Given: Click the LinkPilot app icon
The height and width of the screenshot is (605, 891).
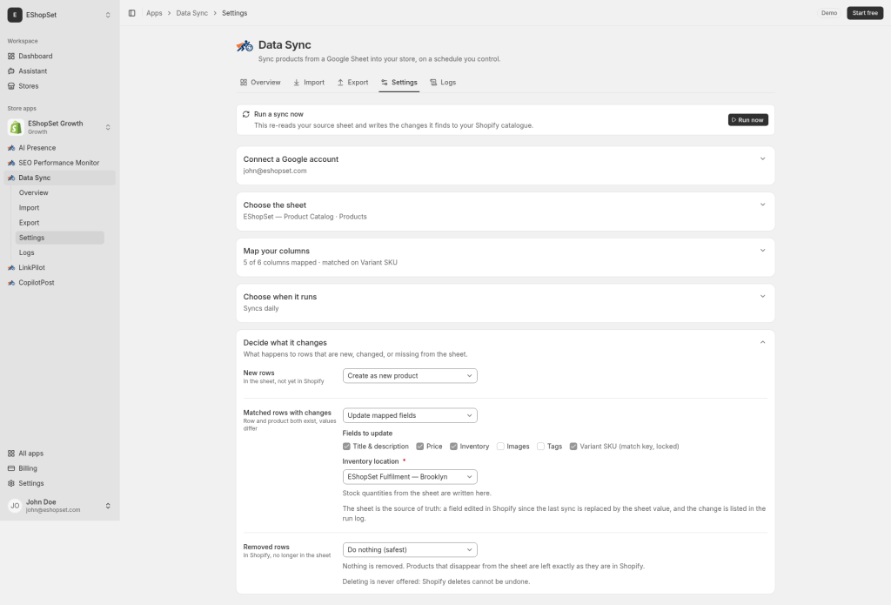Looking at the screenshot, I should pos(11,268).
